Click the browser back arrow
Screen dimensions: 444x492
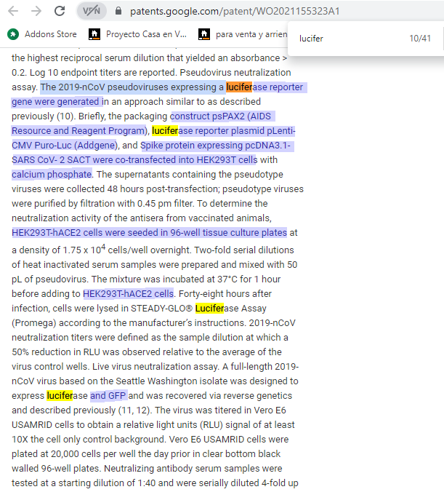(14, 11)
